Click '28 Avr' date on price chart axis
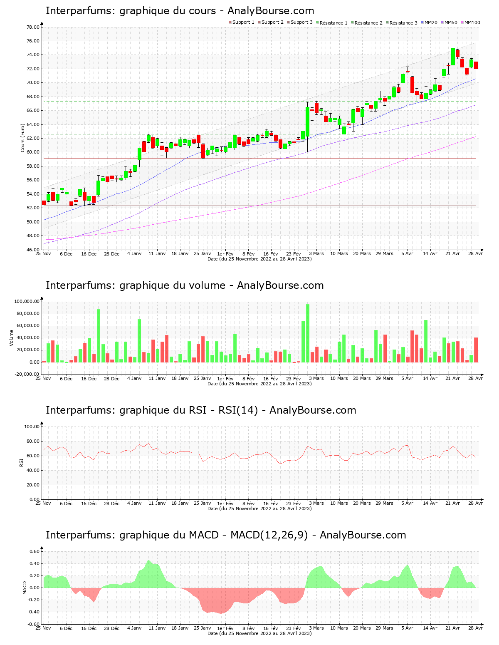The image size is (499, 645). 476,254
